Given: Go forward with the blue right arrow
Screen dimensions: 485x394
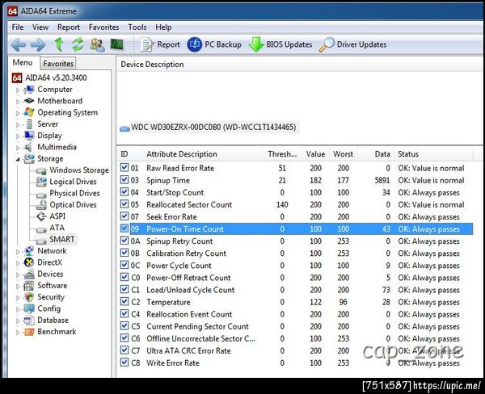Looking at the screenshot, I should tap(38, 44).
